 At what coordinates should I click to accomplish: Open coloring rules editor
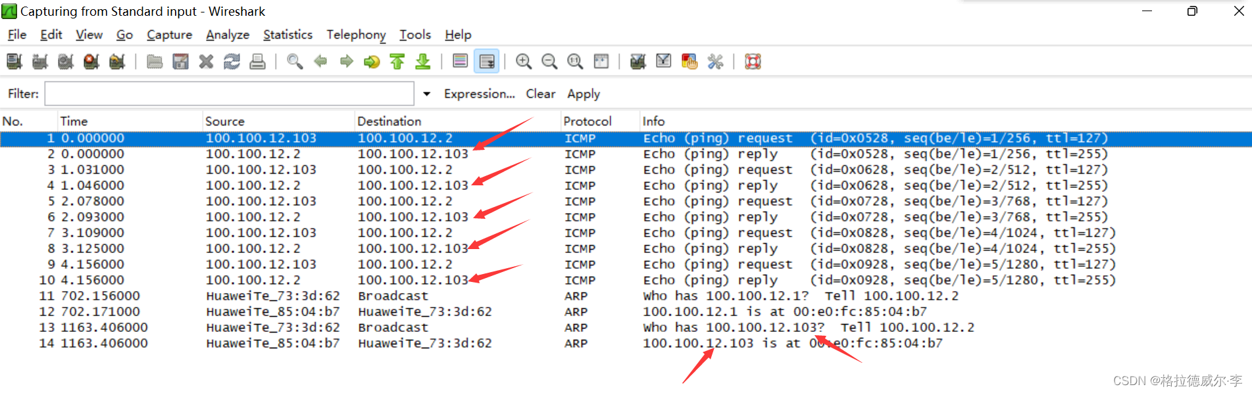689,62
